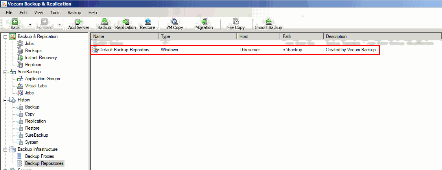This screenshot has height=170, width=442.
Task: Click the Replication toolbar icon
Action: [125, 22]
